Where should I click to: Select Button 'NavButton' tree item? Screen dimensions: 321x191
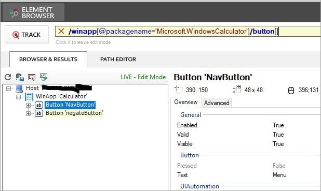pyautogui.click(x=70, y=105)
